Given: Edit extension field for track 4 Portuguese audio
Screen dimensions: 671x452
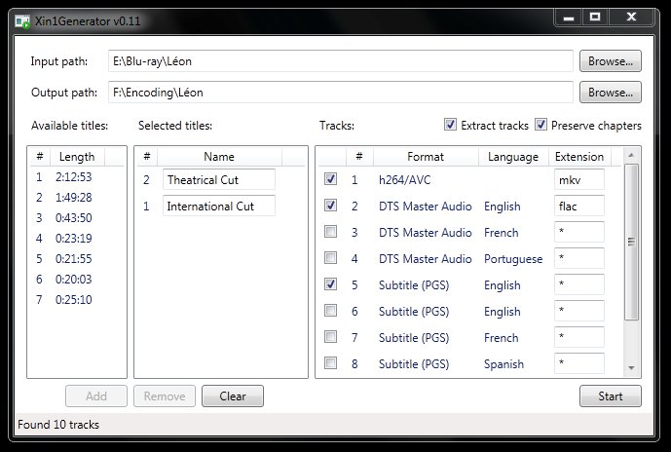Looking at the screenshot, I should tap(579, 258).
